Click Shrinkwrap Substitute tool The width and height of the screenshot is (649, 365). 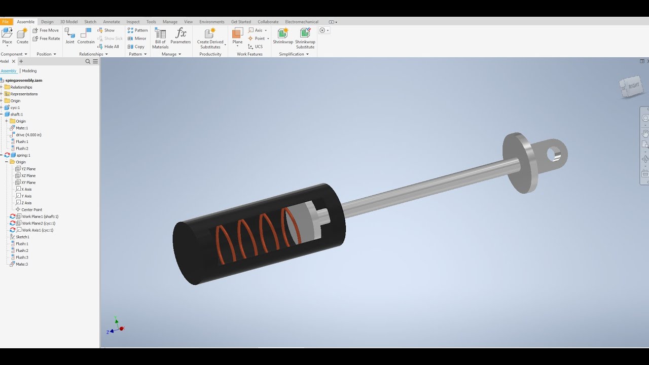point(305,39)
